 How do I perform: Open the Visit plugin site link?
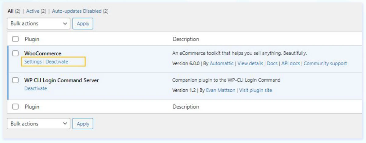(256, 90)
